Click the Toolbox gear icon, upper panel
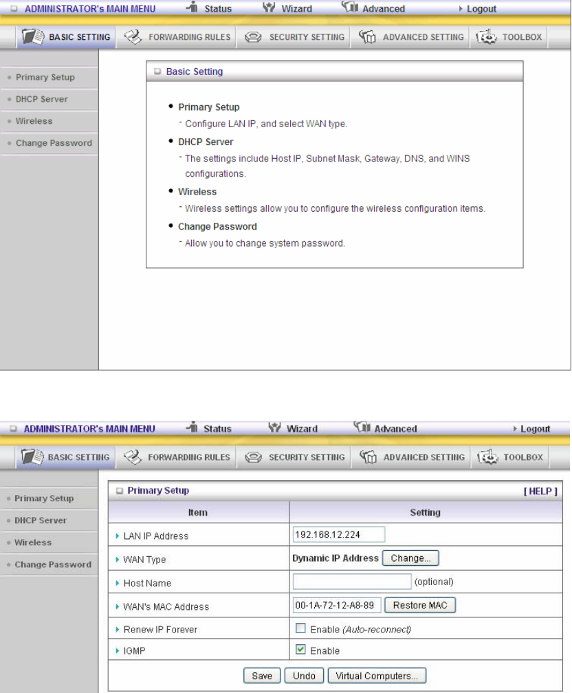The width and height of the screenshot is (572, 693). pyautogui.click(x=486, y=37)
